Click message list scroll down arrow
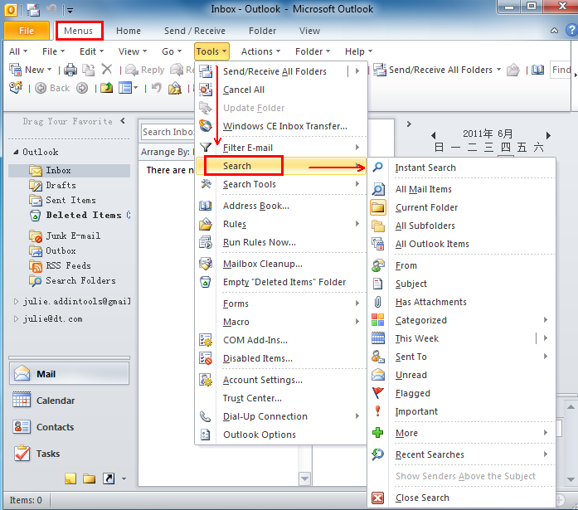Viewport: 578px width, 510px height. tap(304, 478)
